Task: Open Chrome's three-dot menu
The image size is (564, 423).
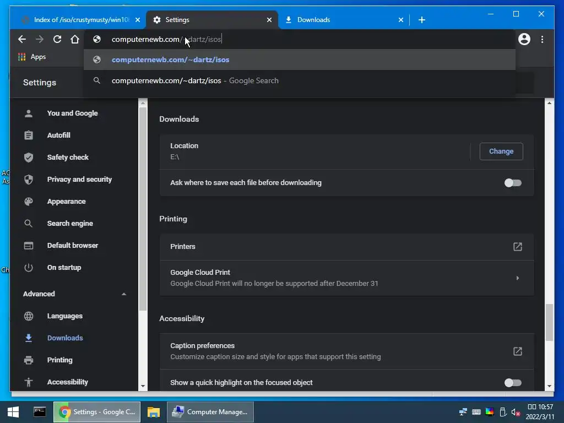Action: coord(542,39)
